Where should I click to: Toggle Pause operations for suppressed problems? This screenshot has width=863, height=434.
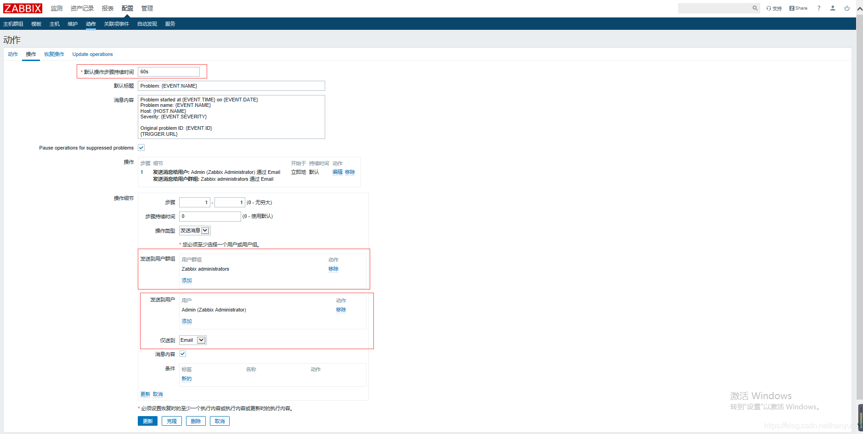click(141, 148)
